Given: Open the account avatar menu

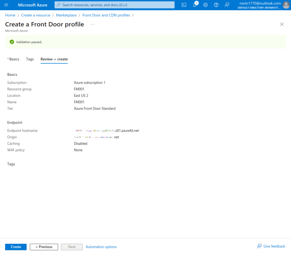Looking at the screenshot, I should (x=286, y=5).
